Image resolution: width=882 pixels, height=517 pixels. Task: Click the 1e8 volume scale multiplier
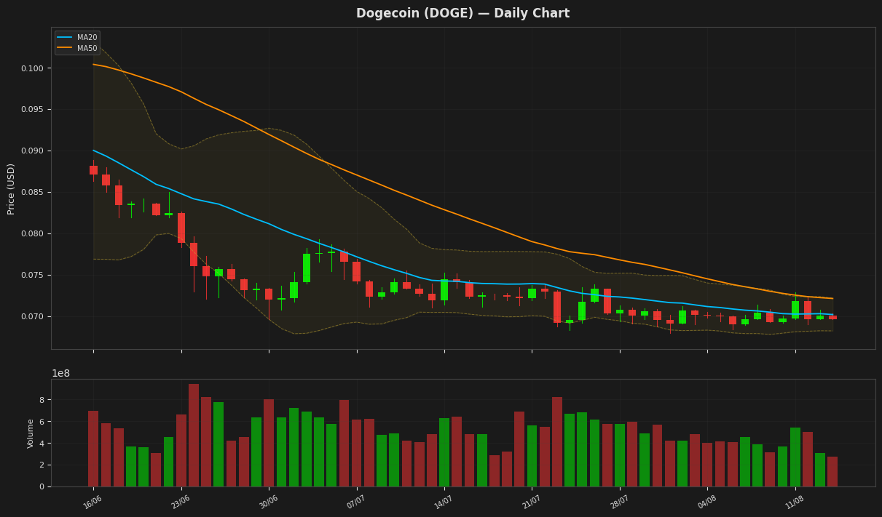[x=60, y=374]
